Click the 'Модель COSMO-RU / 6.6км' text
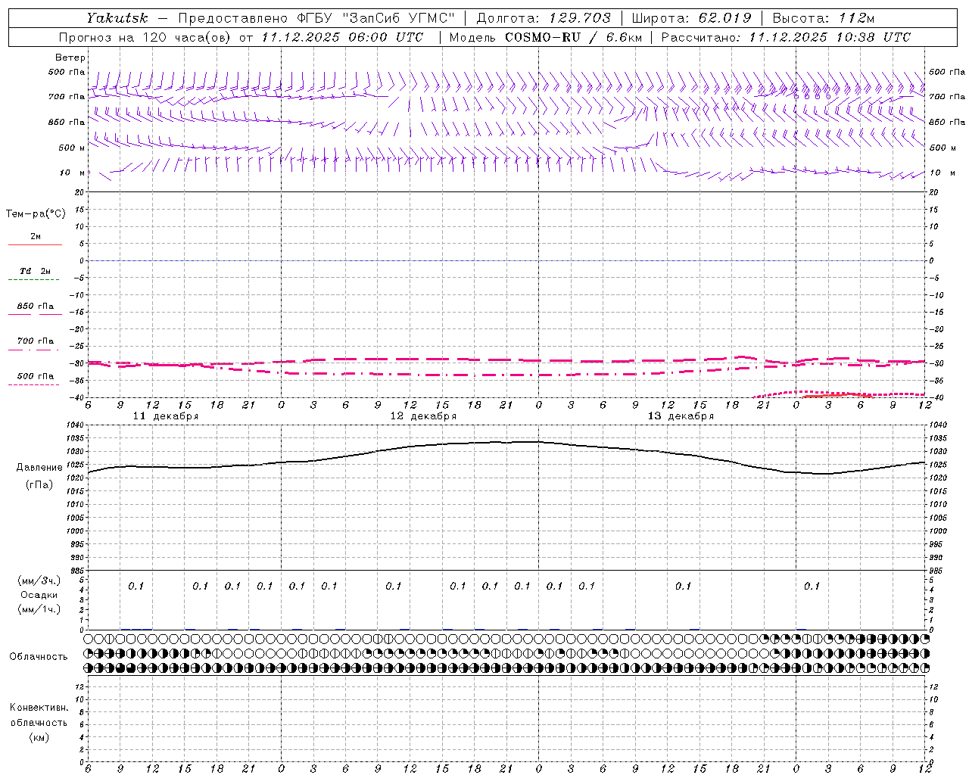This screenshot has height=775, width=969. (545, 37)
